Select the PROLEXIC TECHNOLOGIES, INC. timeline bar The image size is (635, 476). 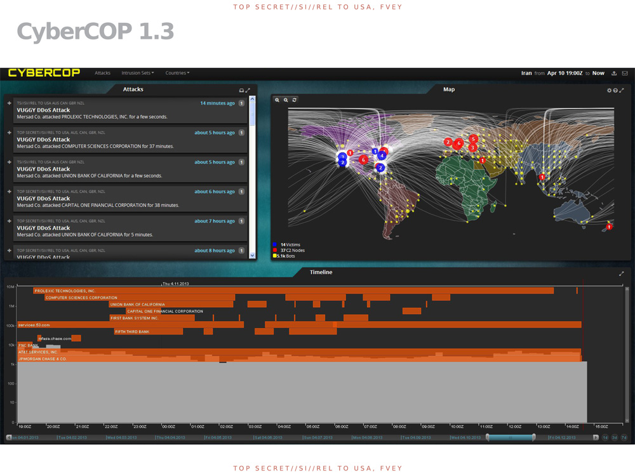click(293, 291)
